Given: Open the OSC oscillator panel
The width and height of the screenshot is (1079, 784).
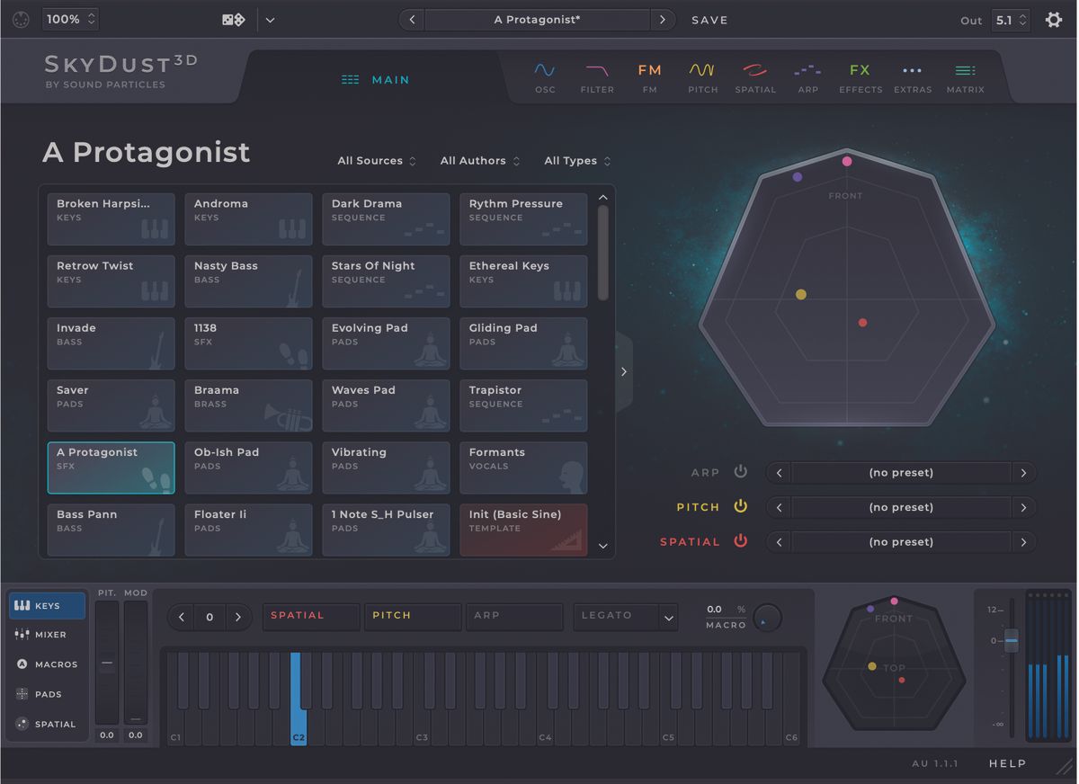Looking at the screenshot, I should pyautogui.click(x=545, y=76).
